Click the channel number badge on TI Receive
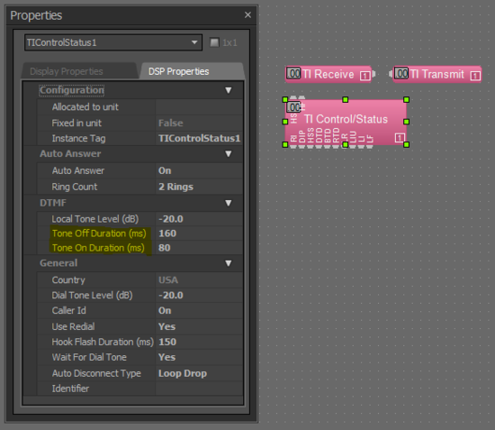The height and width of the screenshot is (430, 495). click(x=364, y=76)
